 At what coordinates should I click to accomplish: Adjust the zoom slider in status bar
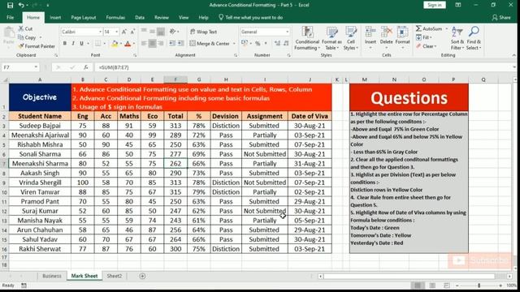(479, 285)
